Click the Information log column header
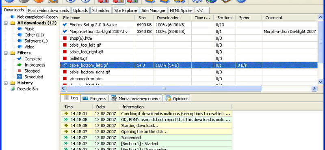The image size is (325, 150). coord(175,107)
